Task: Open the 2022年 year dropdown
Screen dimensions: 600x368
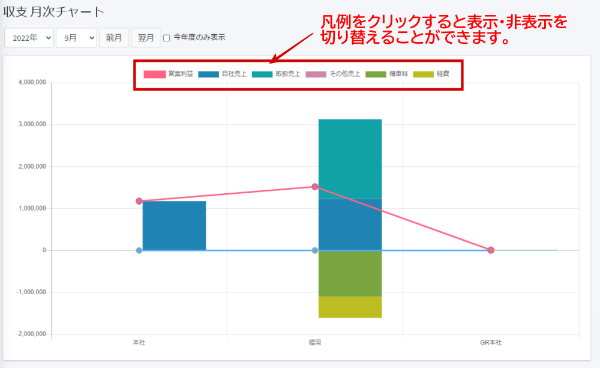Action: pos(29,38)
